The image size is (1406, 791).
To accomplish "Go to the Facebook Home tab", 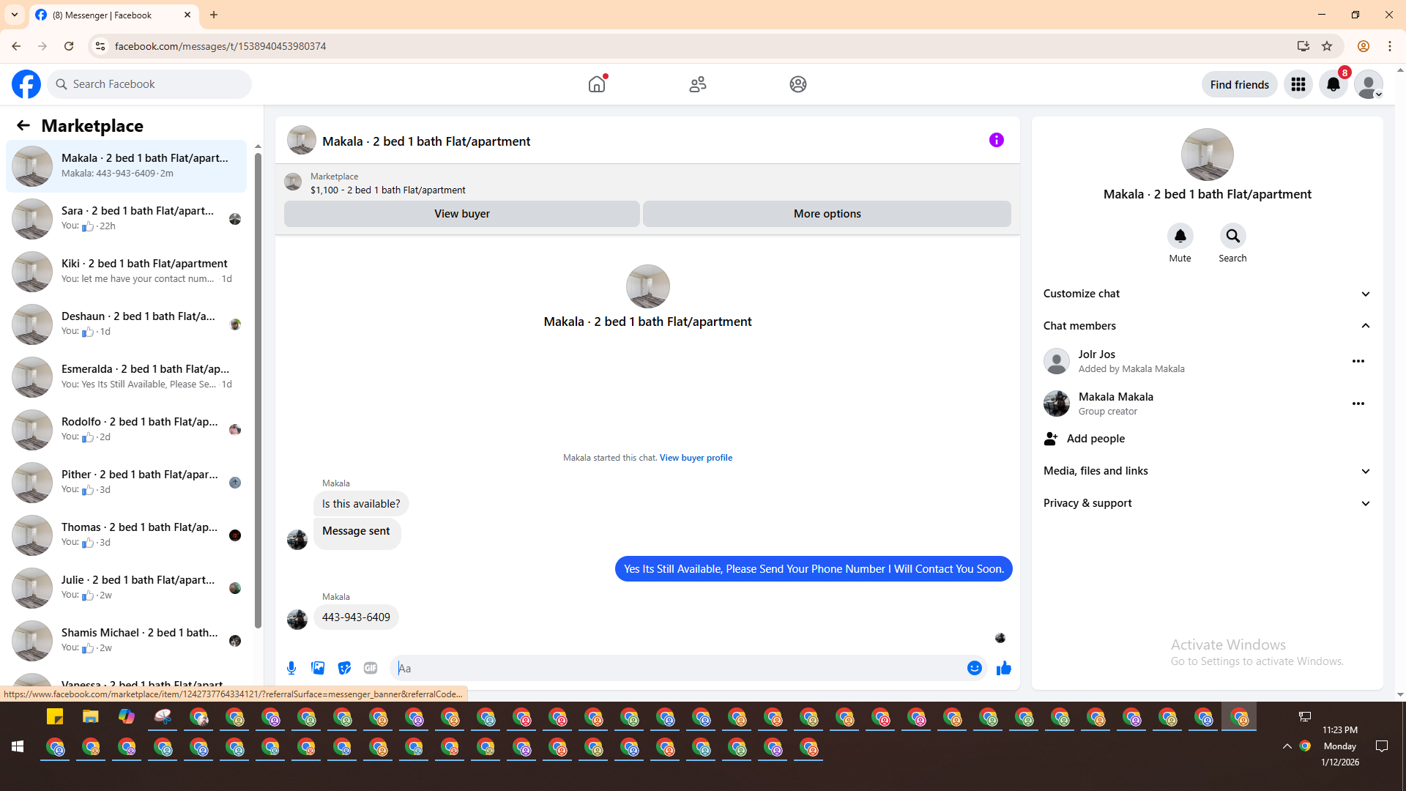I will click(x=597, y=84).
